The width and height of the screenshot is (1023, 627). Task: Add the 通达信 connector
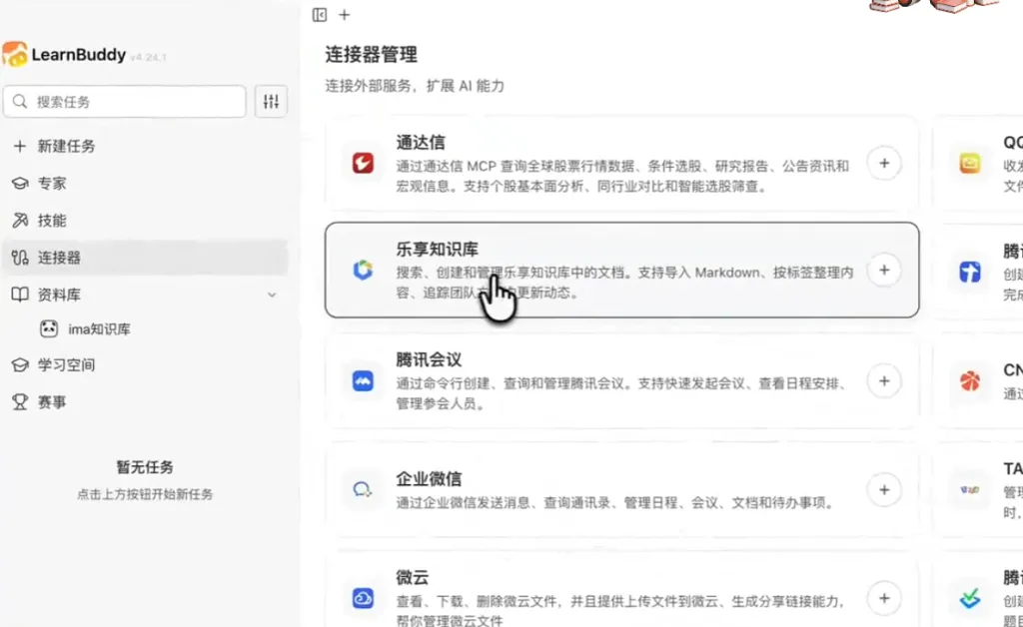tap(884, 163)
